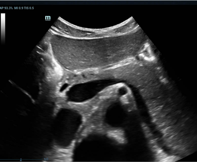Click the homogeneous liver tissue at top center
Screen dimensions: 197x162
pos(94,52)
